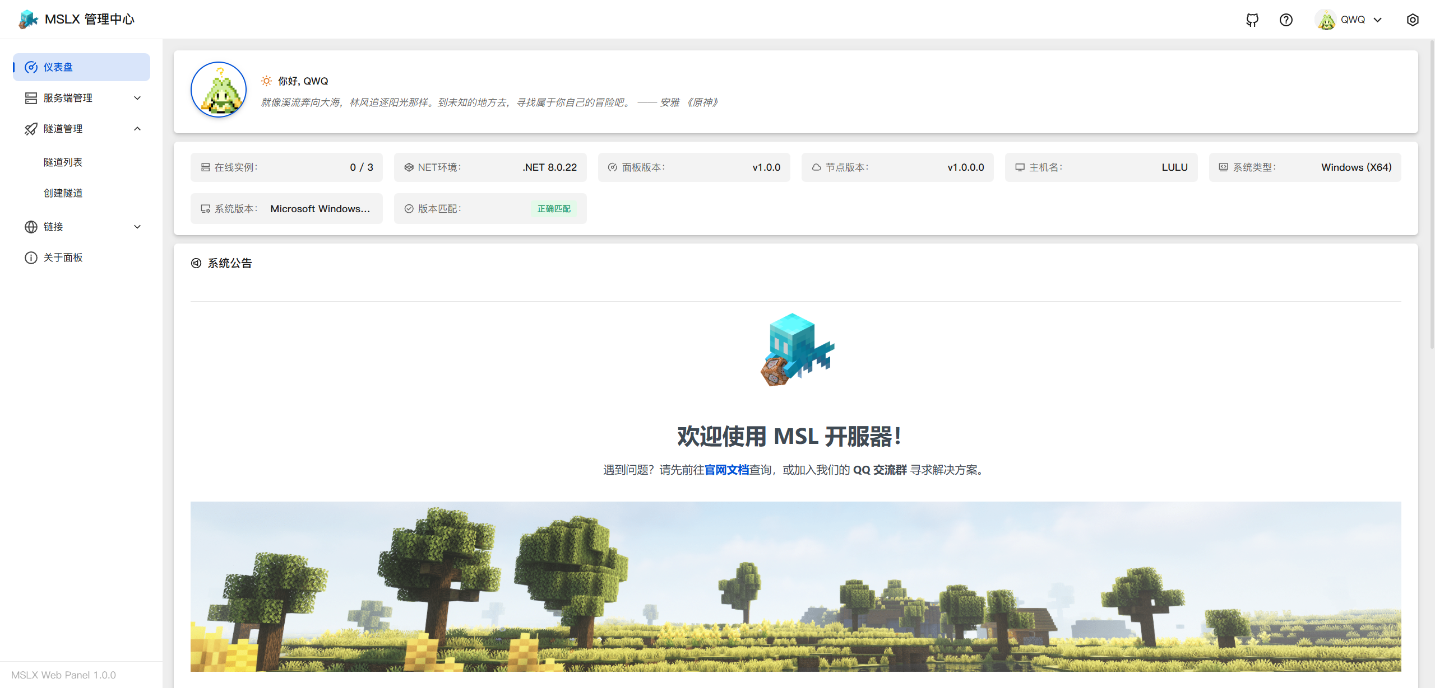Click the MSLX logo icon
The height and width of the screenshot is (688, 1435).
(x=28, y=20)
